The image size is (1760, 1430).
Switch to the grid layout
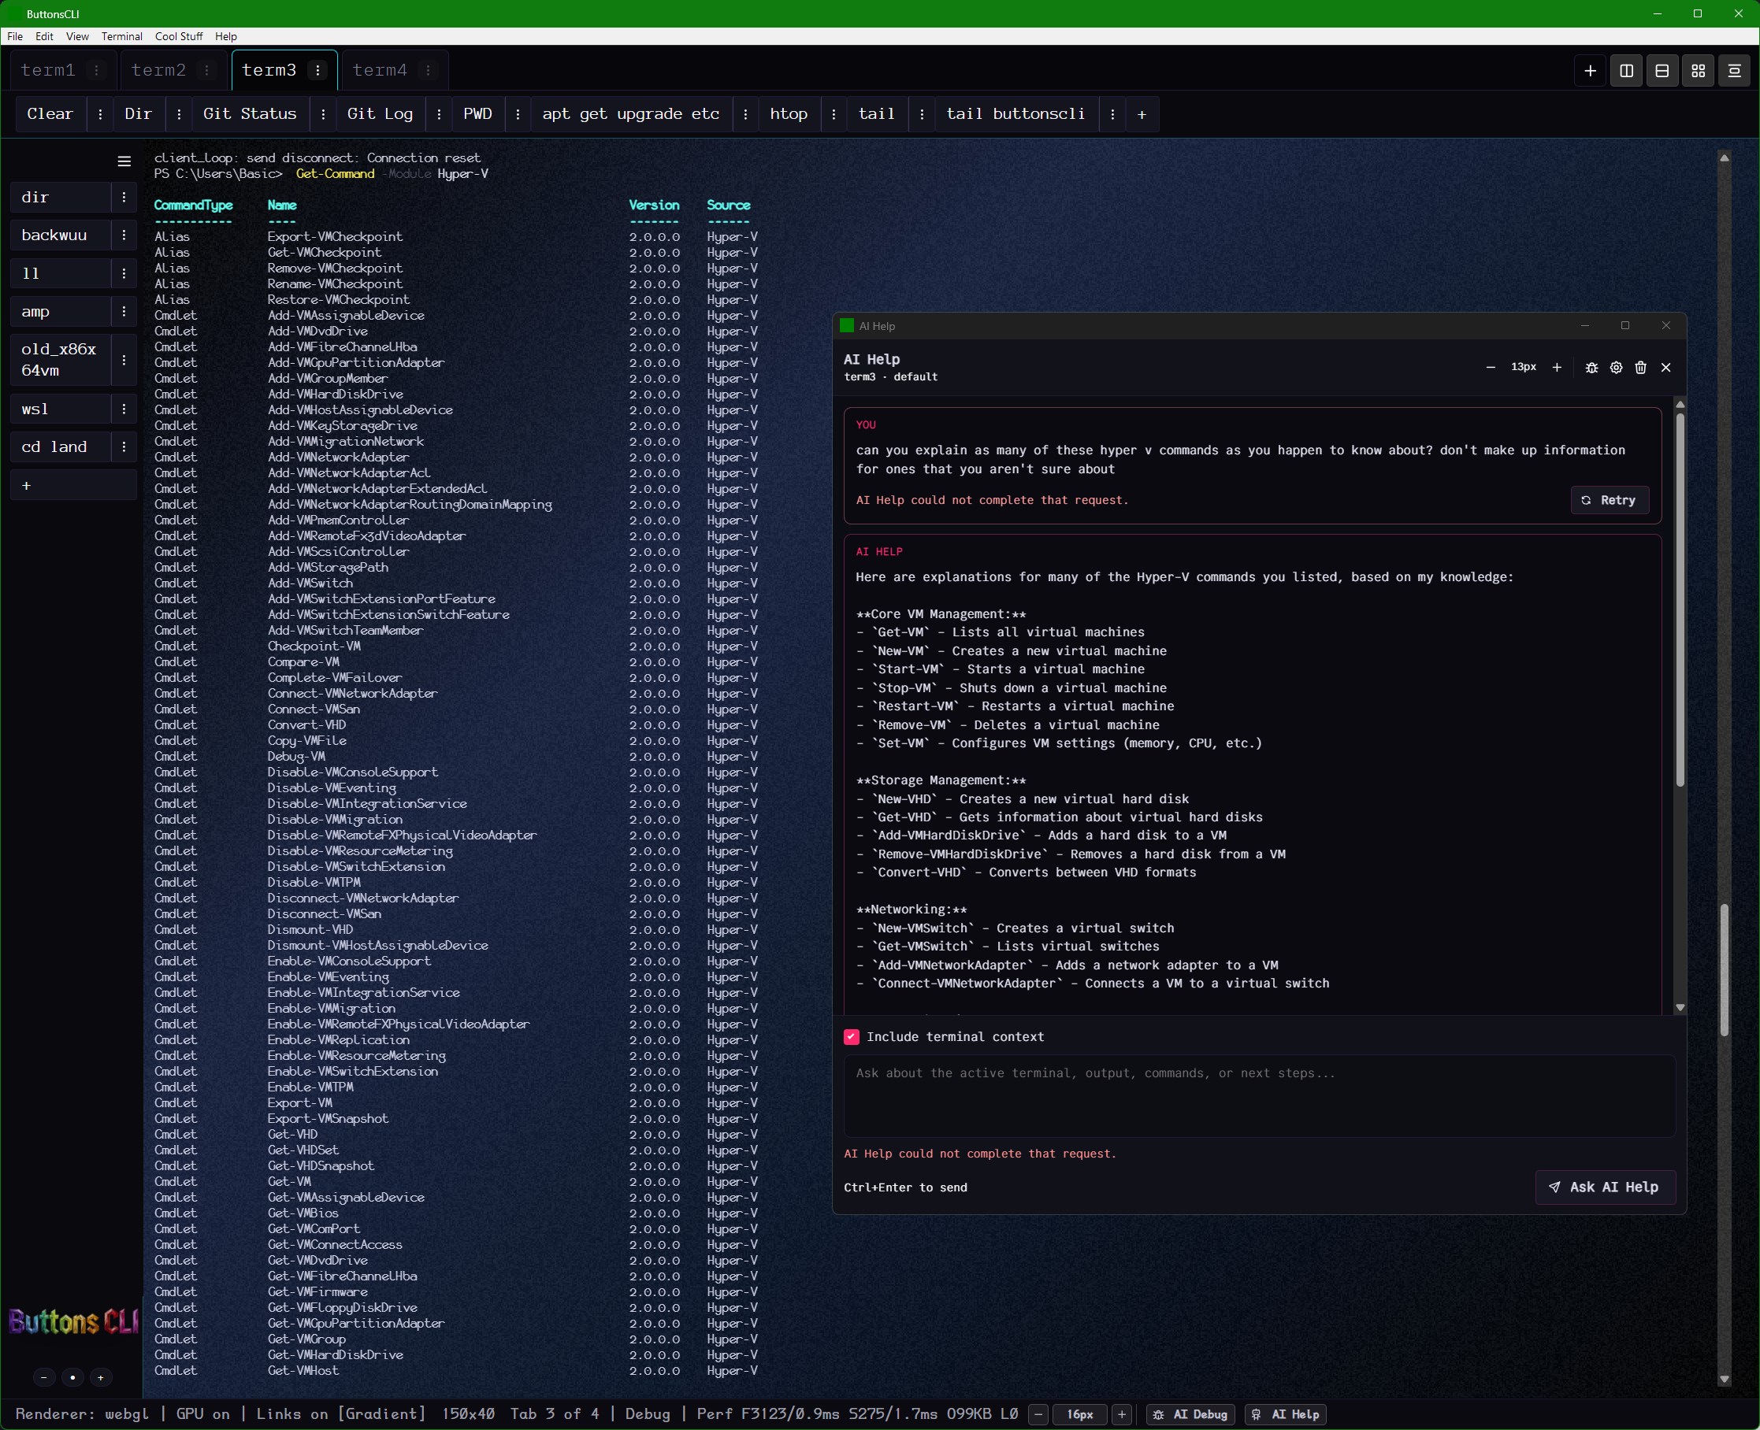coord(1699,71)
